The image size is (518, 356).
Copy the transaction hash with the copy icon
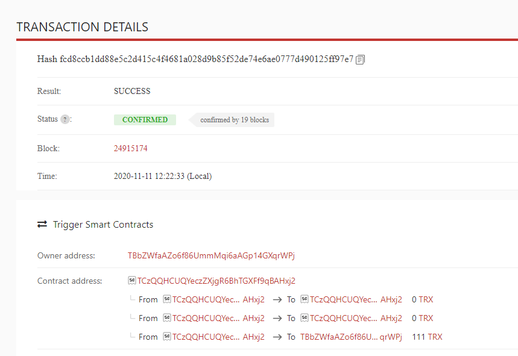(x=361, y=60)
